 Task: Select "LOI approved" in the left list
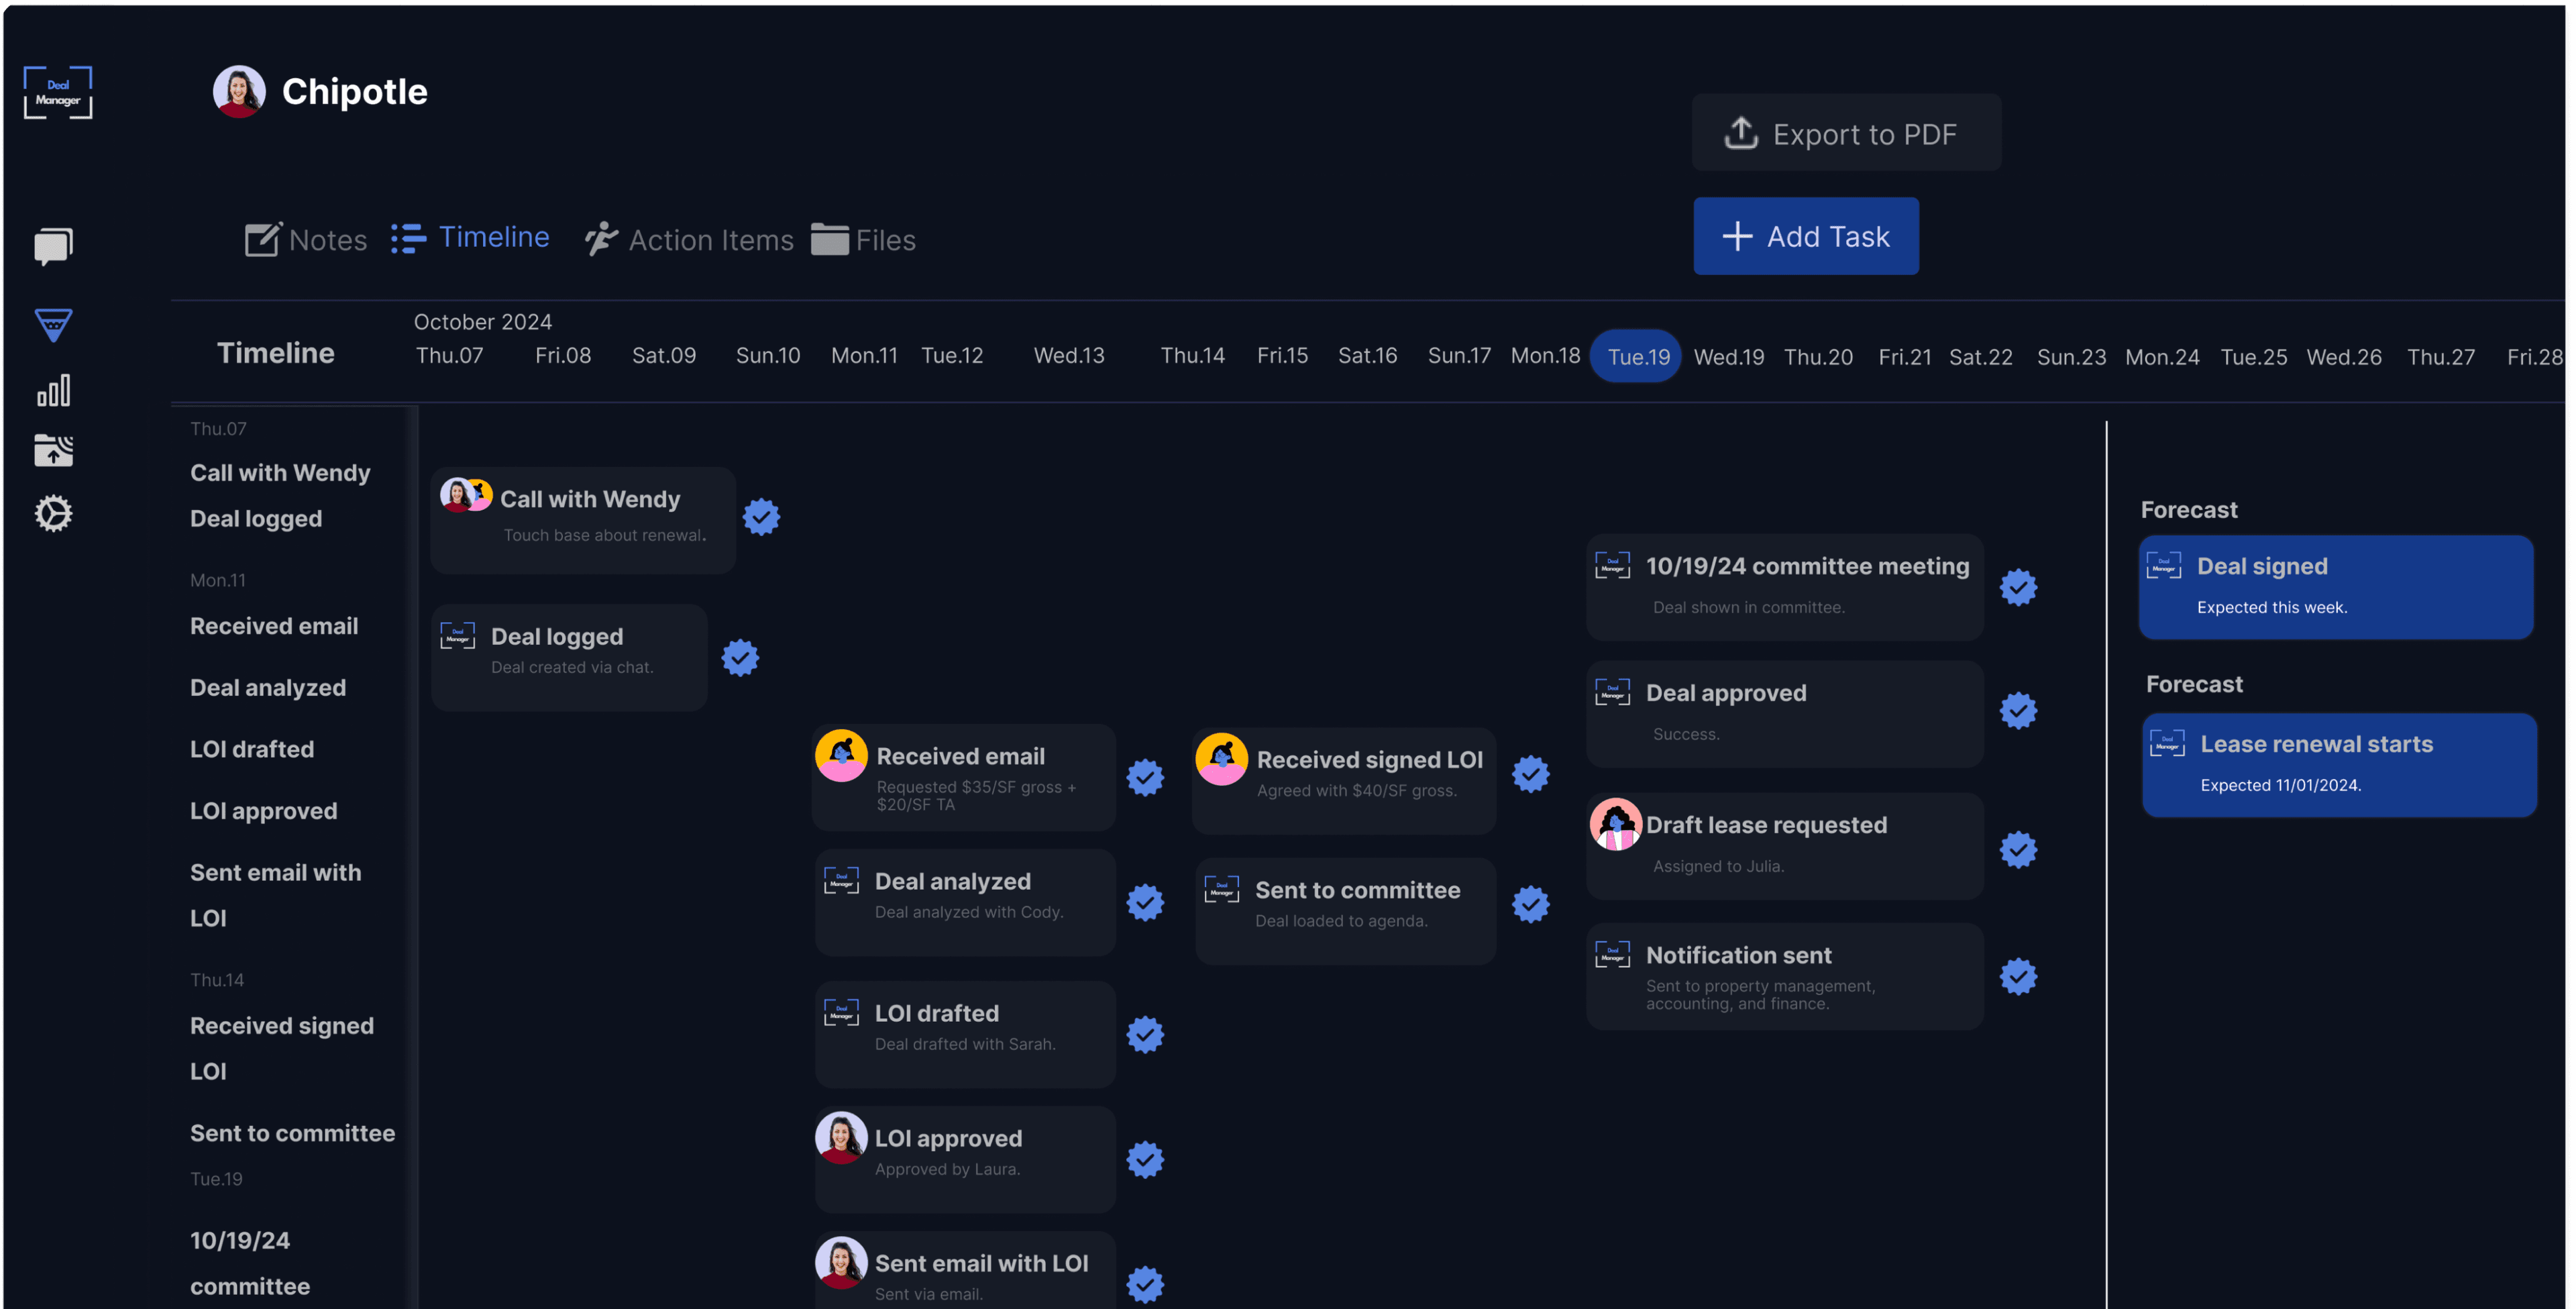click(x=264, y=811)
